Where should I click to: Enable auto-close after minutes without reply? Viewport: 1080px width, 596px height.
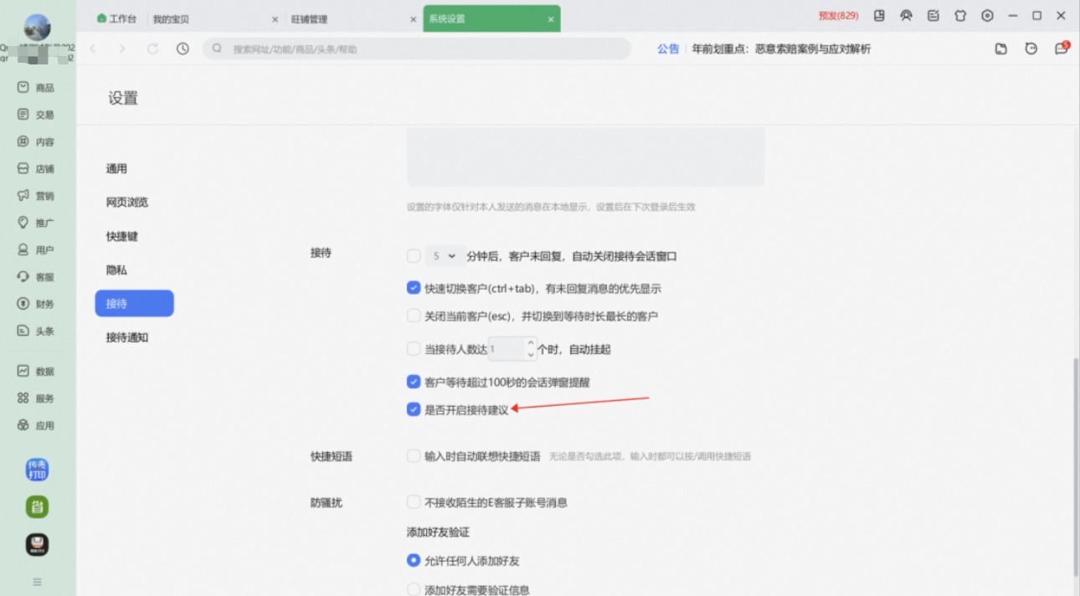pos(413,255)
